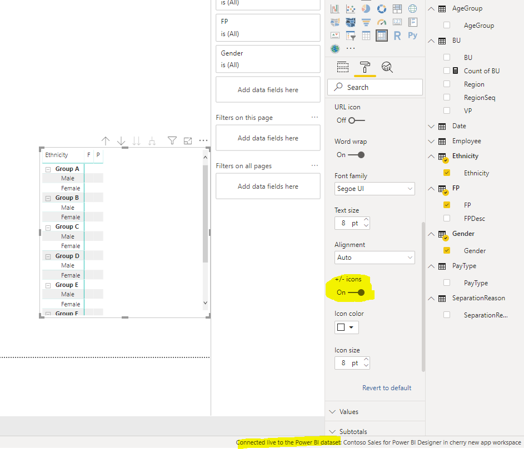
Task: Select the scatter chart visual icon
Action: pos(351,9)
